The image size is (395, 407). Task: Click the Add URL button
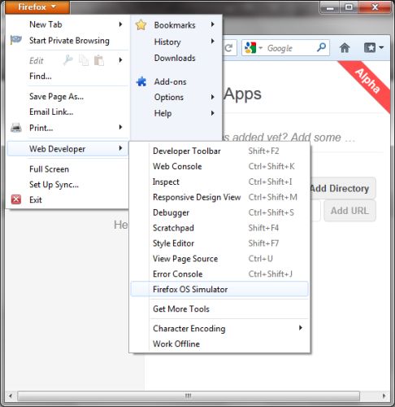(349, 211)
